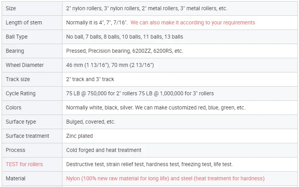Select the "Surface treatment" label cell
This screenshot has width=299, height=187.
[x=28, y=136]
